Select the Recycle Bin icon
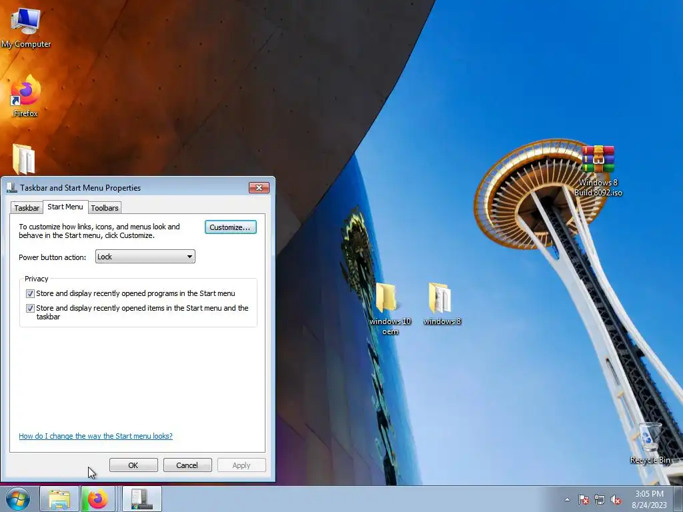 click(650, 443)
